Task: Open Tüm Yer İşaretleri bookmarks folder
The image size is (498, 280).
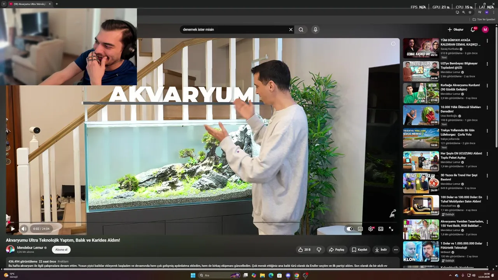Action: click(484, 19)
